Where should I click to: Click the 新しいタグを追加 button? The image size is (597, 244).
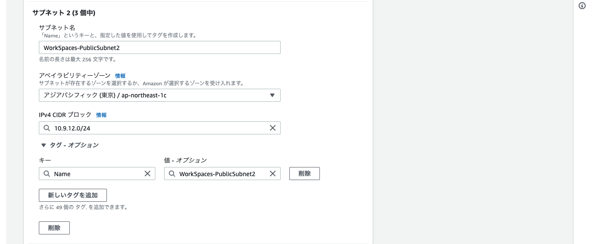click(73, 195)
